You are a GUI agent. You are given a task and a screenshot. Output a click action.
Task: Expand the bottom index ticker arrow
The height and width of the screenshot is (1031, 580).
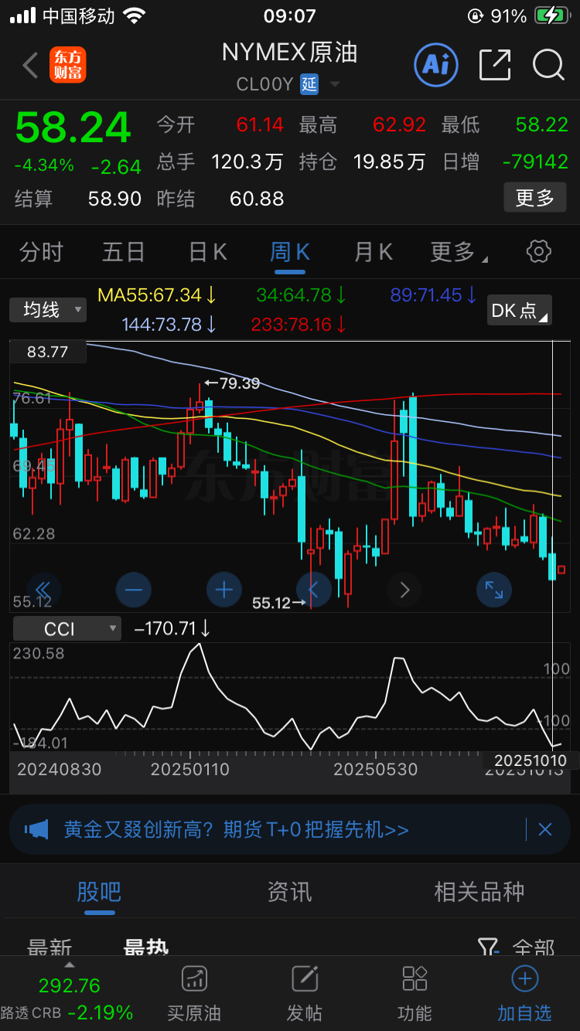point(70,965)
